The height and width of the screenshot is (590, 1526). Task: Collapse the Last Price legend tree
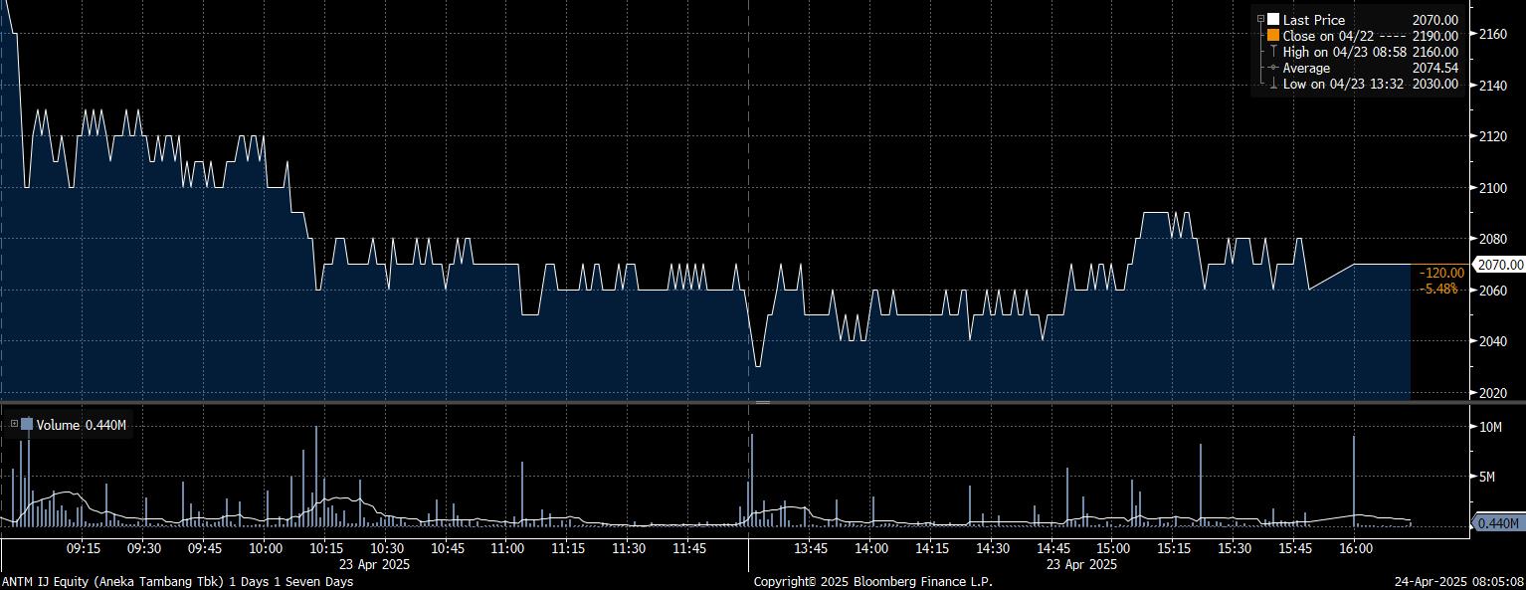pyautogui.click(x=1260, y=19)
